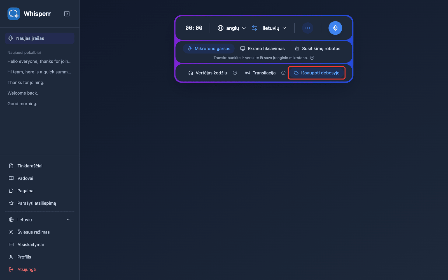Image resolution: width=448 pixels, height=280 pixels.
Task: Open Pagalba help page
Action: coord(39,191)
